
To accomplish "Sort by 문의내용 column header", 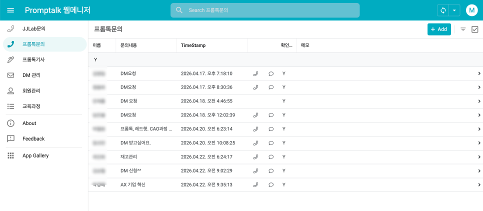I will 129,45.
